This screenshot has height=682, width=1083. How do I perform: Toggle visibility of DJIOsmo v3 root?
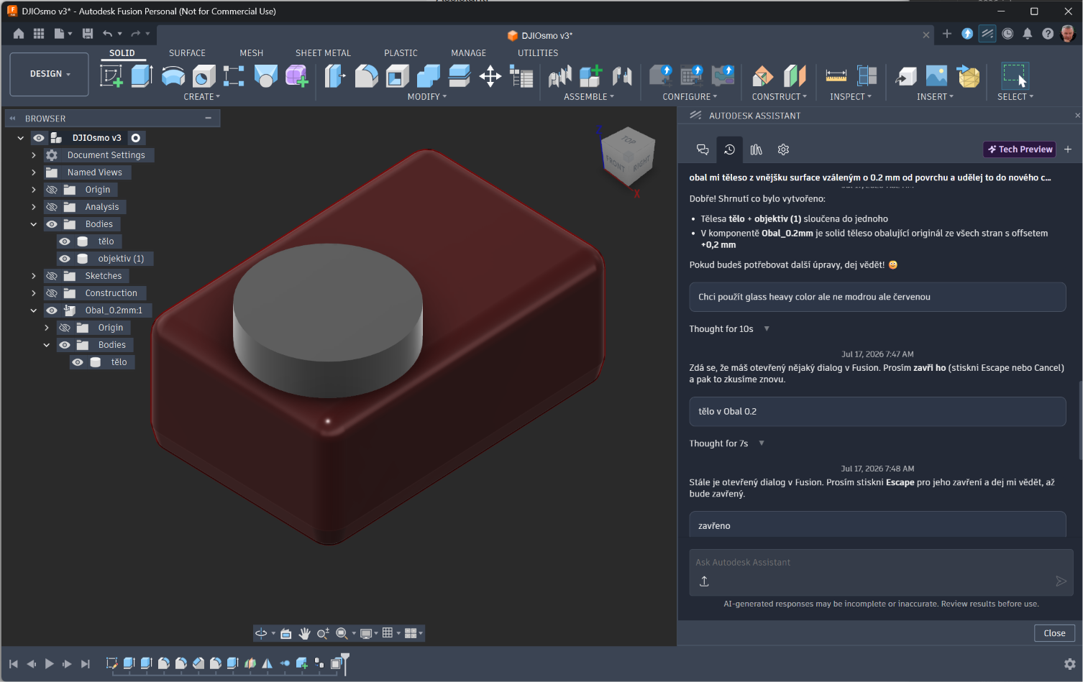click(x=39, y=138)
